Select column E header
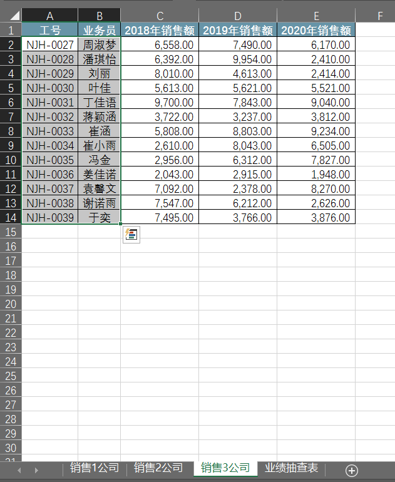The height and width of the screenshot is (482, 395). point(316,16)
